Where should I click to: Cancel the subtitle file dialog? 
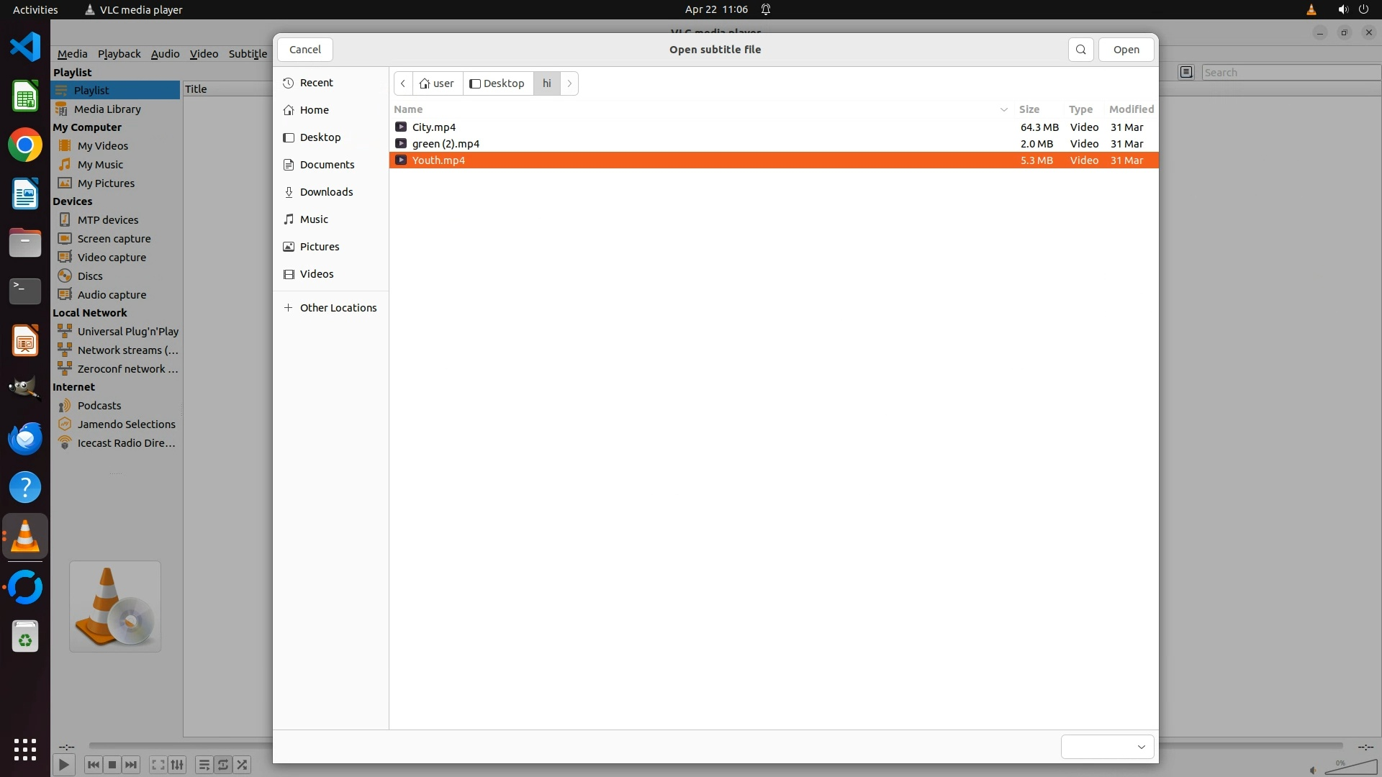coord(305,50)
